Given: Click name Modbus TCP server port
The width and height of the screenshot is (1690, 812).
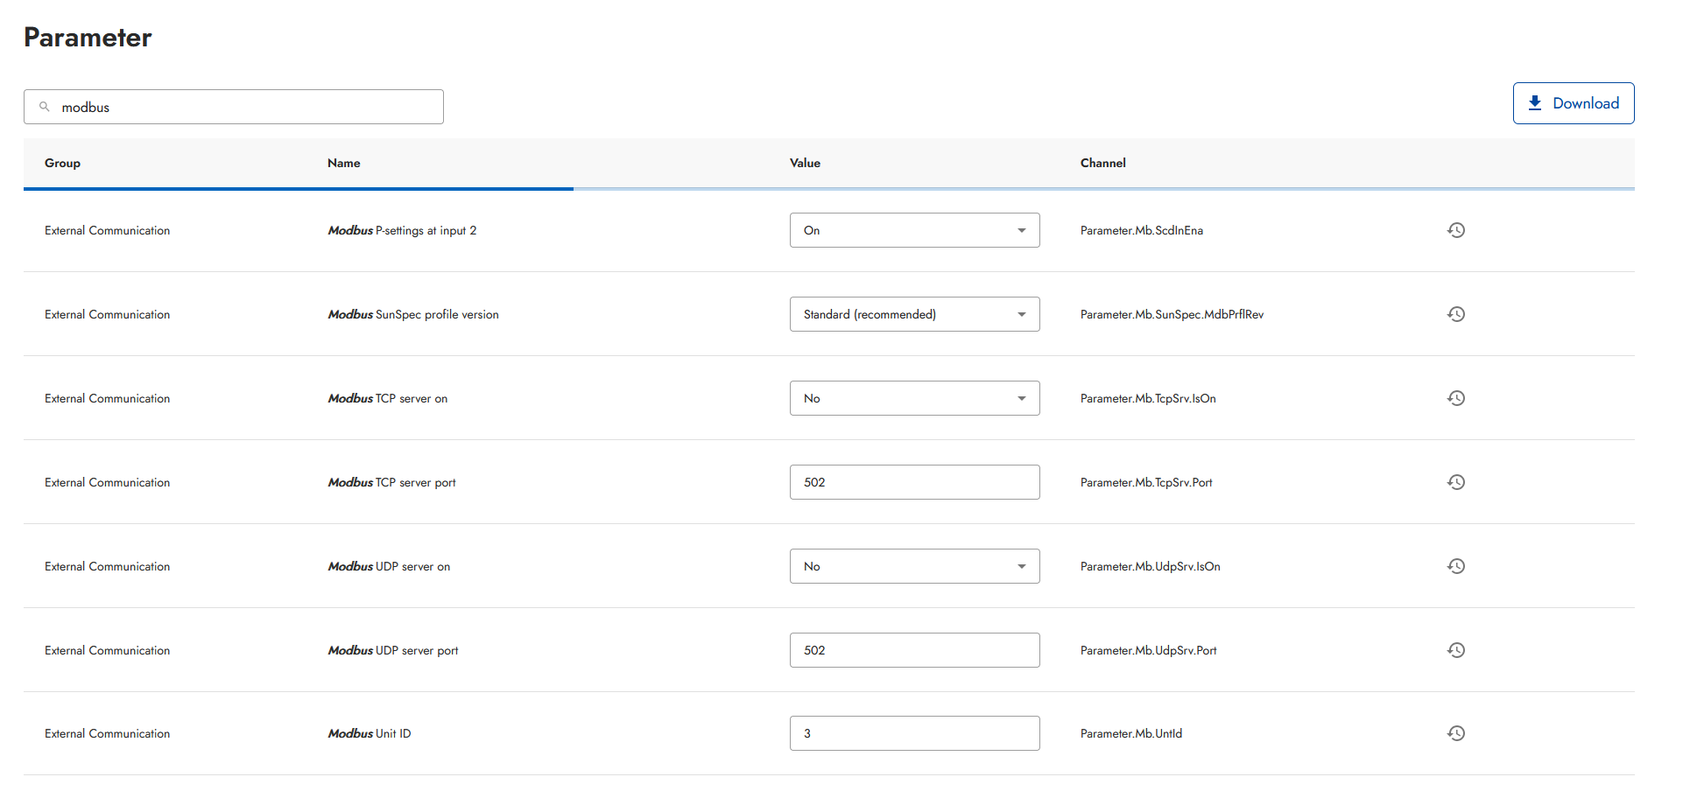Looking at the screenshot, I should [391, 482].
